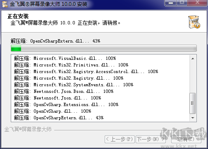Click the 上一步(P) back button
Viewport: 208px width, 149px height.
(120, 139)
